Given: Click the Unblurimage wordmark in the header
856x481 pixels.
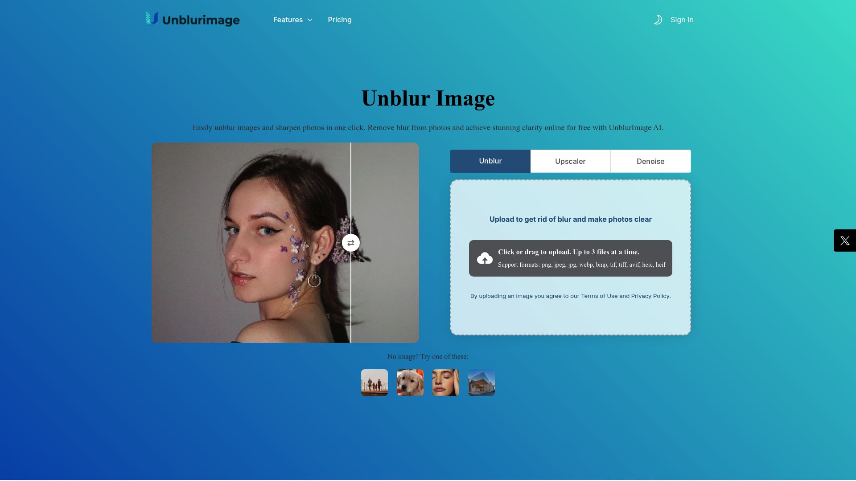Looking at the screenshot, I should (x=201, y=20).
